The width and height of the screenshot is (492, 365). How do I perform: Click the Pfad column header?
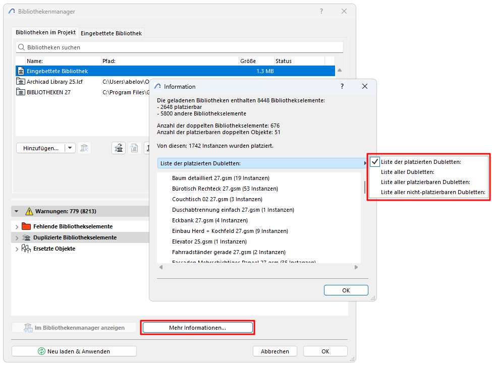coord(170,61)
